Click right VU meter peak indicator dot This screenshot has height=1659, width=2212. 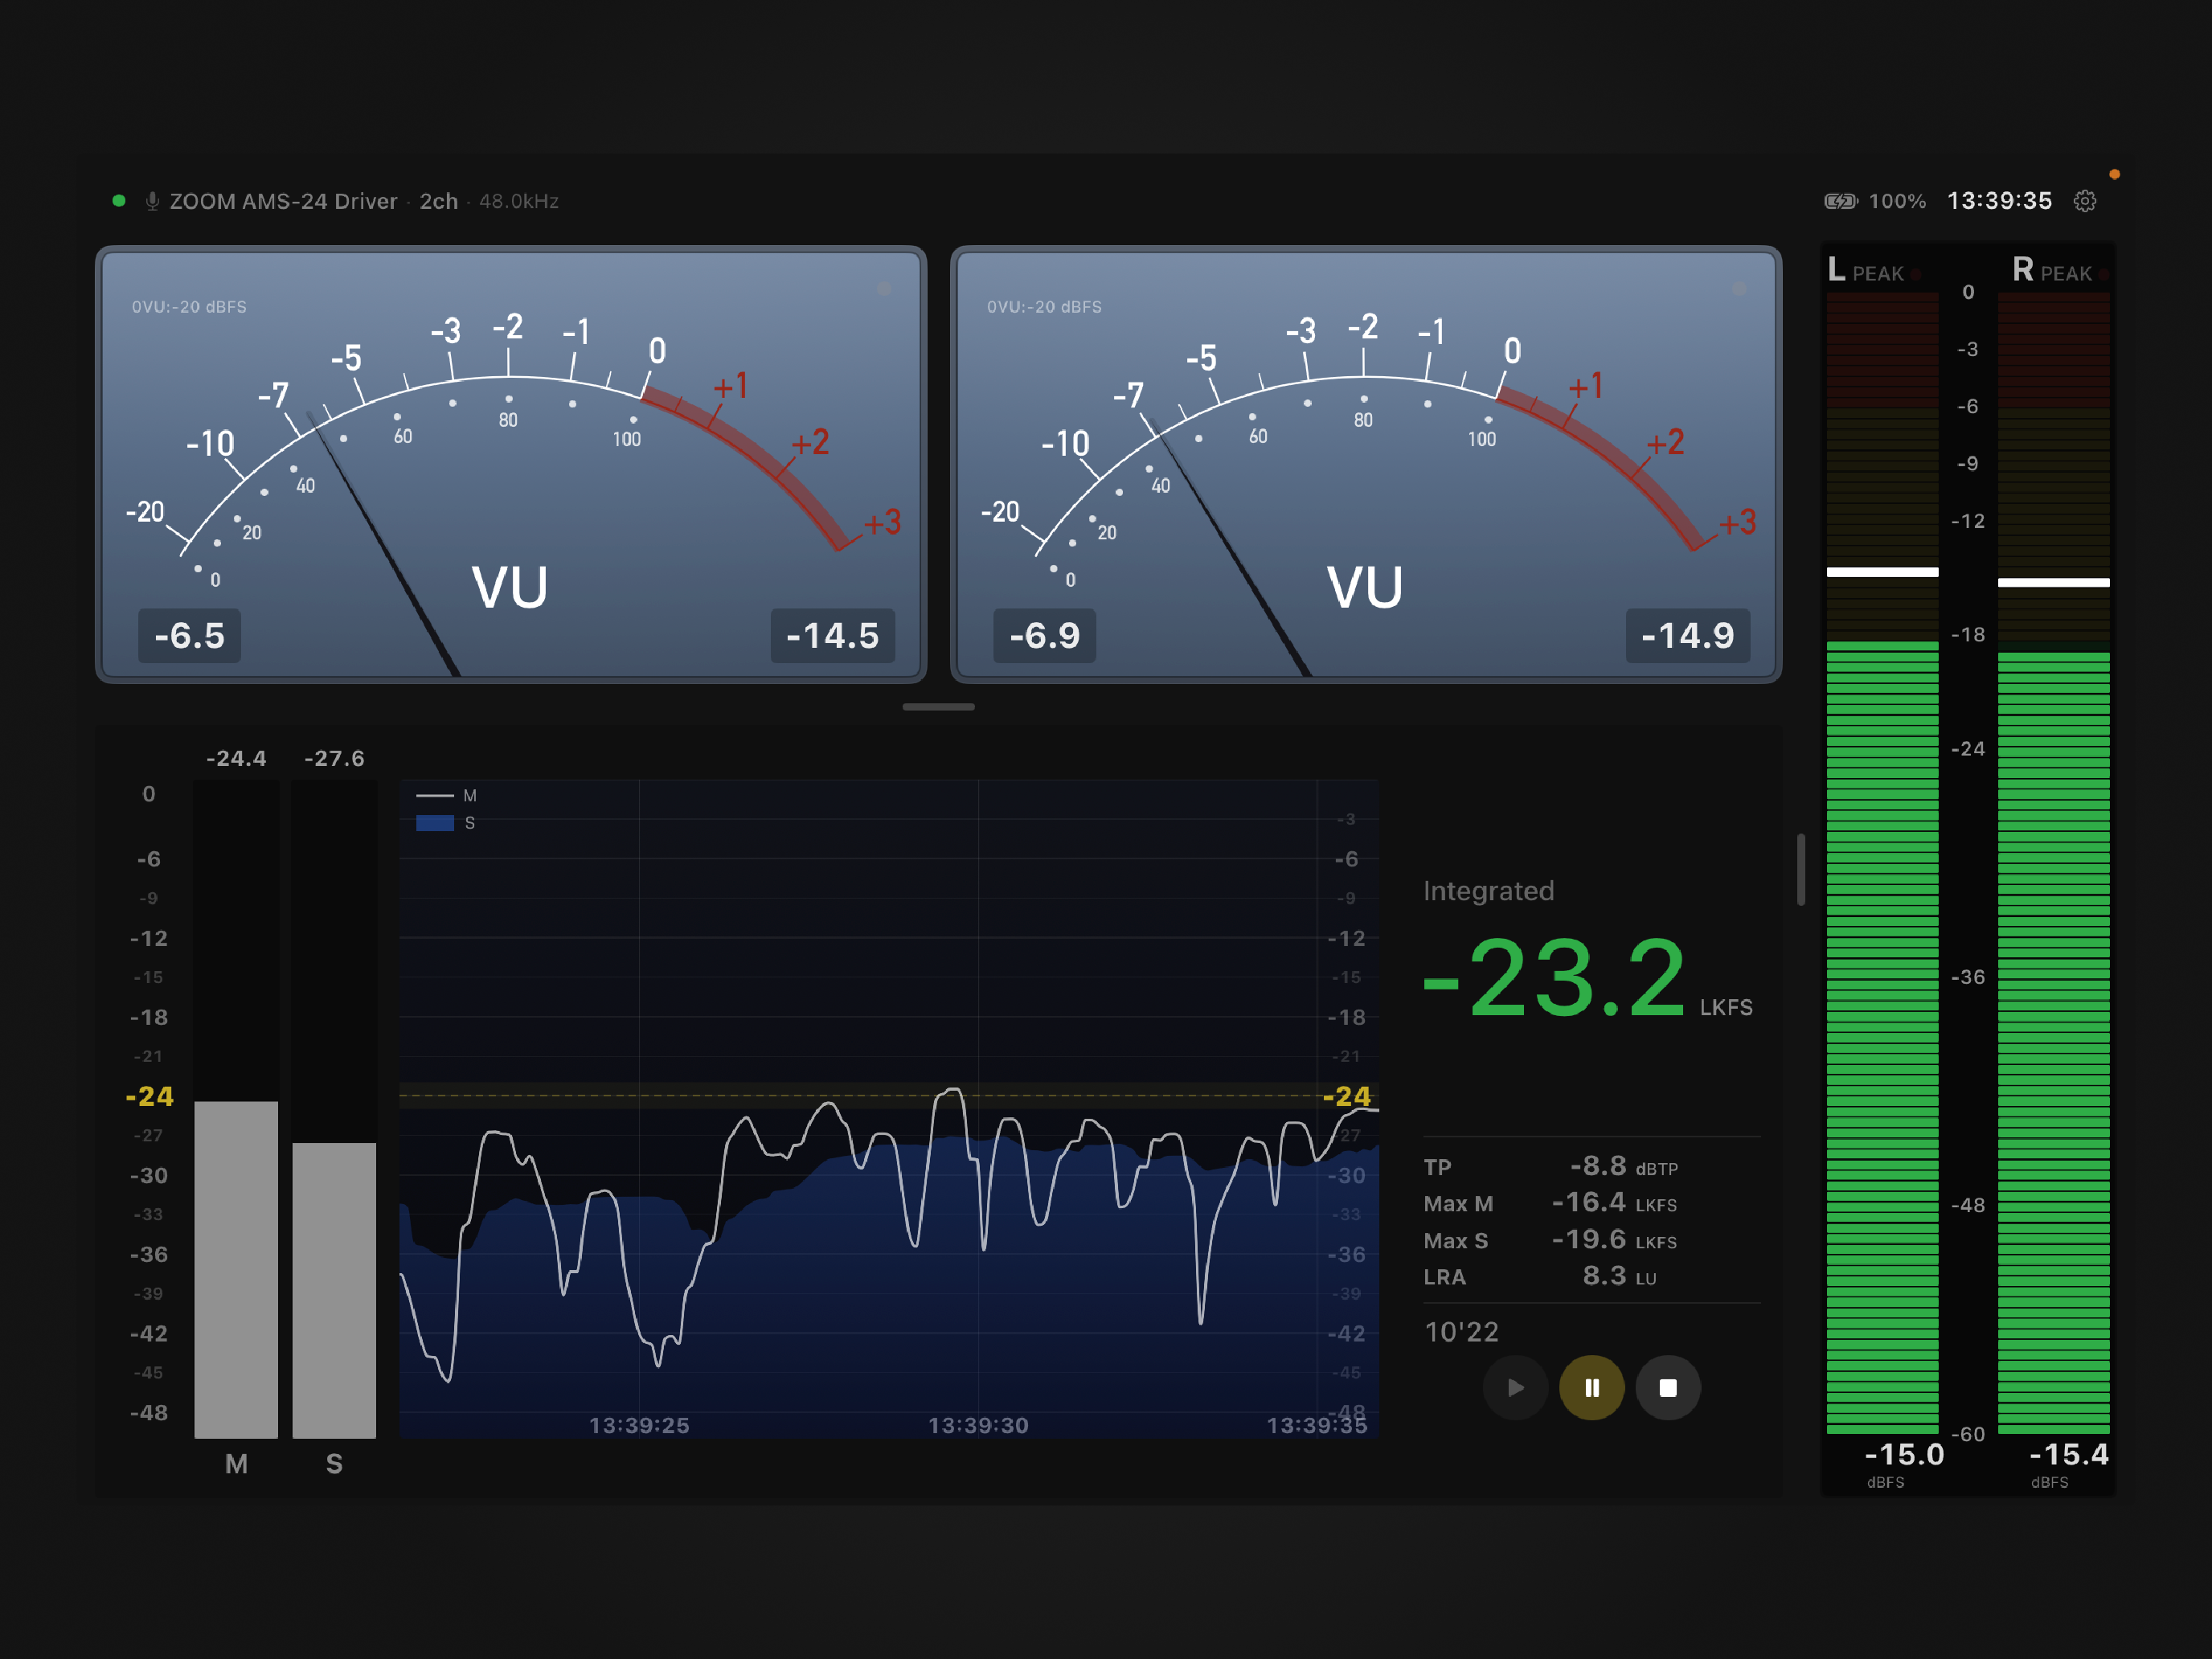1739,288
